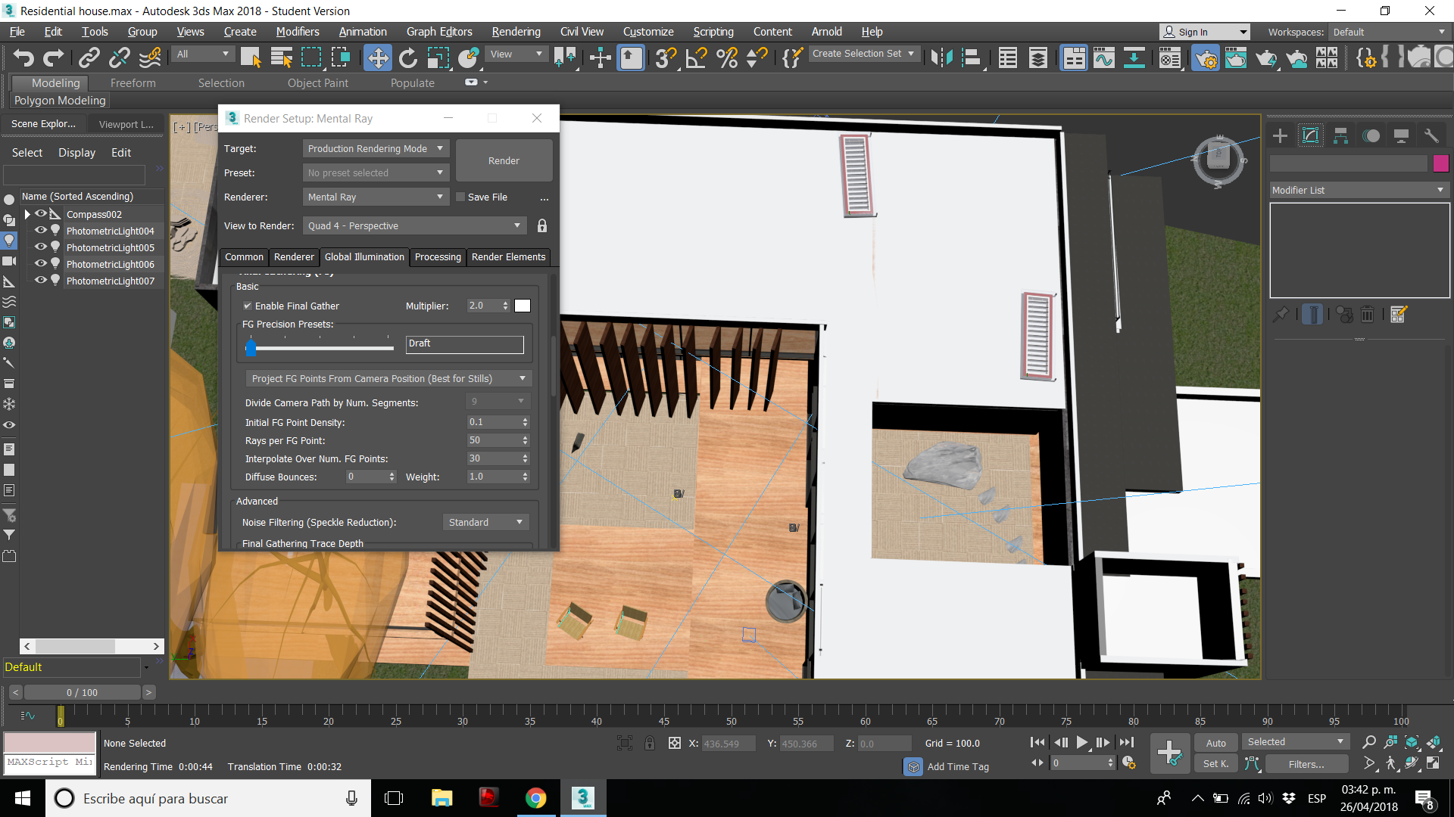This screenshot has width=1454, height=817.
Task: Expand the Compass002 tree item
Action: point(27,214)
